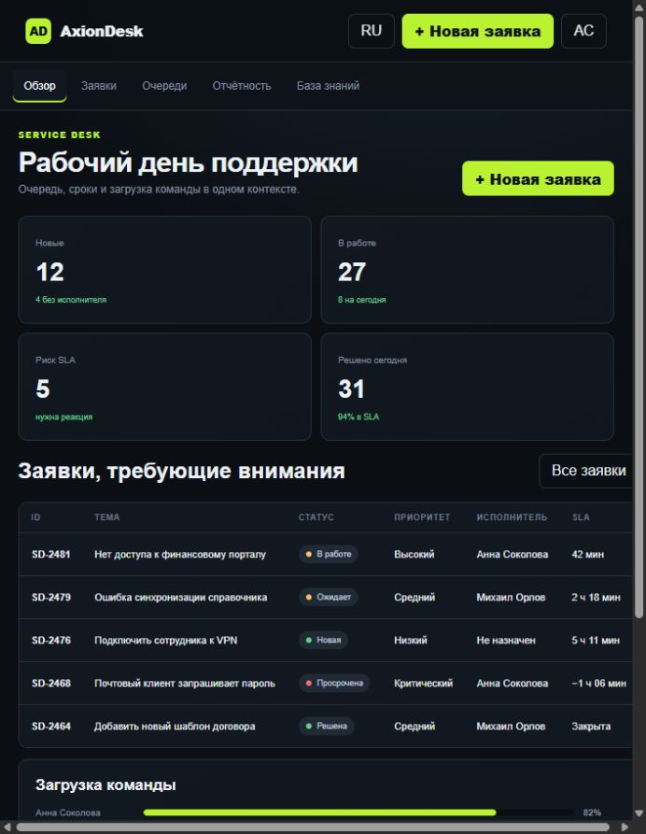
Task: Click 'Добавить новый шаблон договора' subject
Action: (175, 727)
